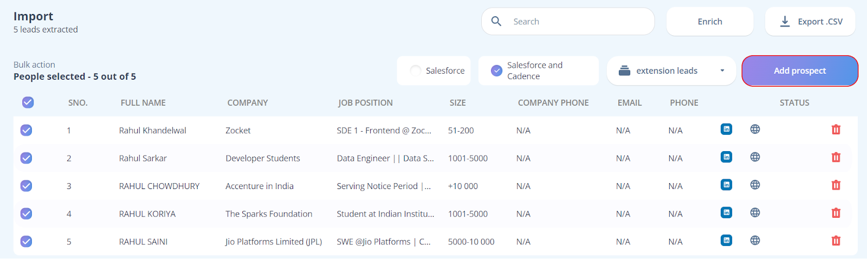Click the Accenture in India cell
Image resolution: width=867 pixels, height=266 pixels.
click(x=260, y=186)
